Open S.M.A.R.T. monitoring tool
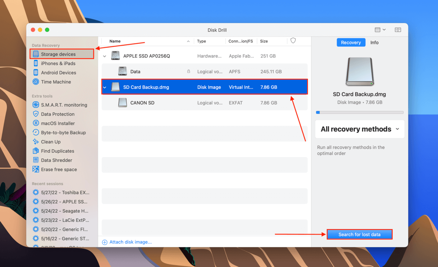The image size is (438, 267). (64, 105)
